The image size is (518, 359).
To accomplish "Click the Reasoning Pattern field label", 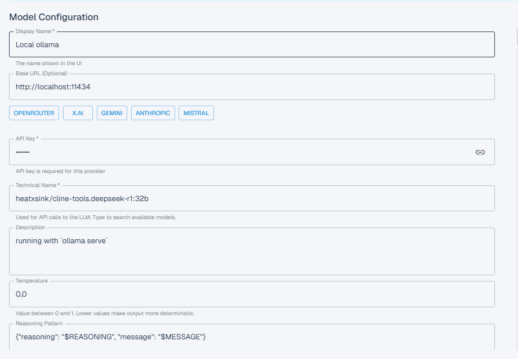I will click(x=39, y=324).
